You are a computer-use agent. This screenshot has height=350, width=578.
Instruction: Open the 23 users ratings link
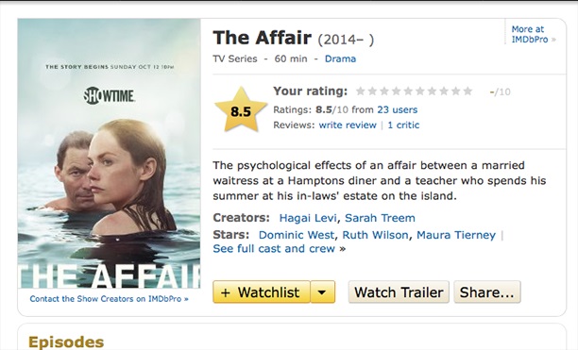397,109
